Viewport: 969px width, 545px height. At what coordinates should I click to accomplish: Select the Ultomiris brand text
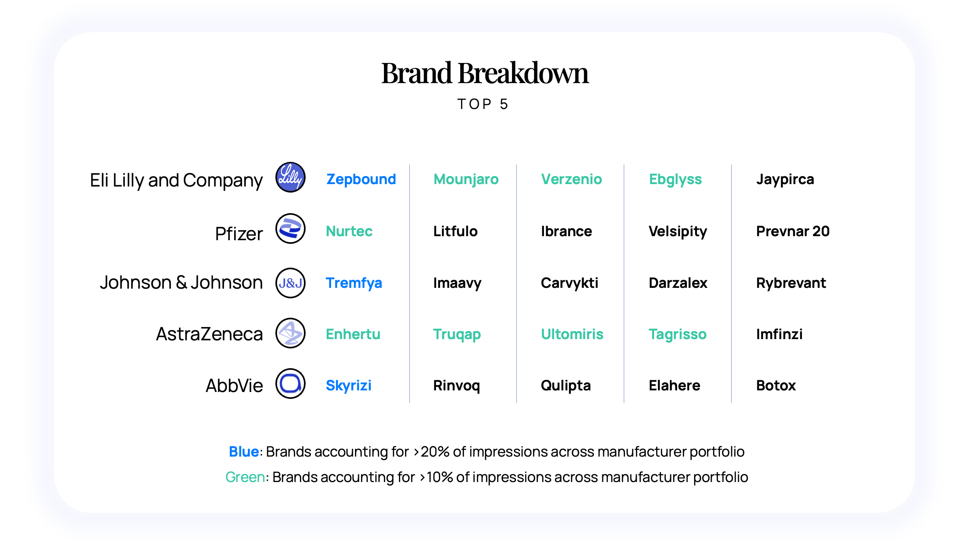(572, 334)
